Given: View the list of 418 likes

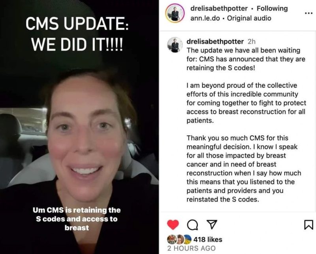Looking at the screenshot, I should pyautogui.click(x=208, y=239).
